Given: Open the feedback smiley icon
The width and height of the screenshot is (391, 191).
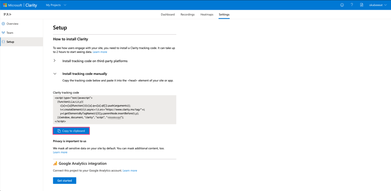Looking at the screenshot, I should (x=342, y=5).
